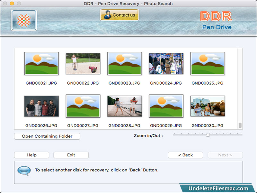Go Back to disk selection
The image size is (257, 193).
(x=185, y=155)
